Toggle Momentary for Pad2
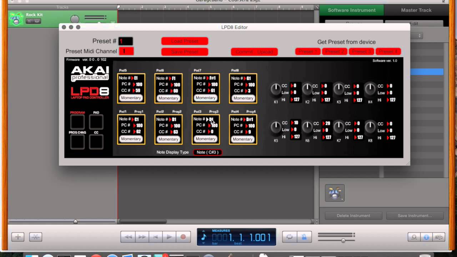This screenshot has height=257, width=457. tap(169, 139)
